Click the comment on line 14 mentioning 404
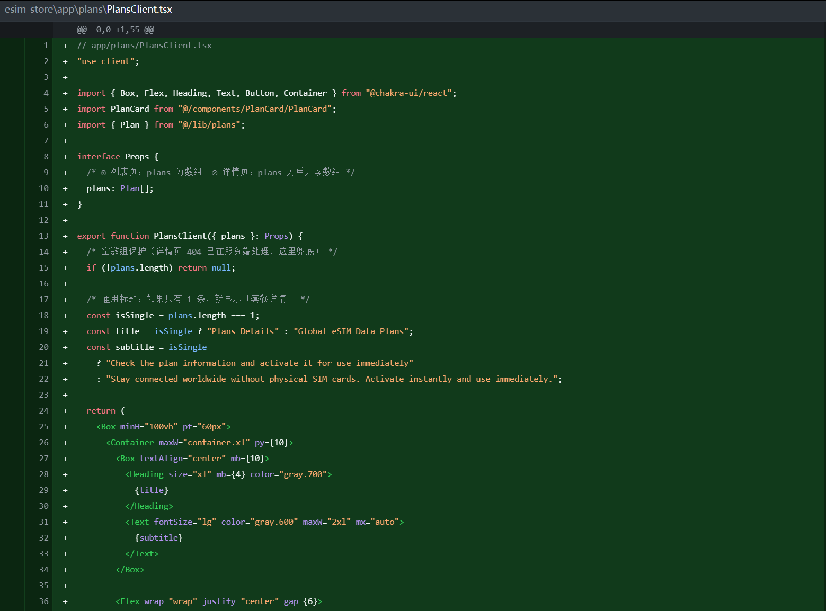 pos(212,252)
